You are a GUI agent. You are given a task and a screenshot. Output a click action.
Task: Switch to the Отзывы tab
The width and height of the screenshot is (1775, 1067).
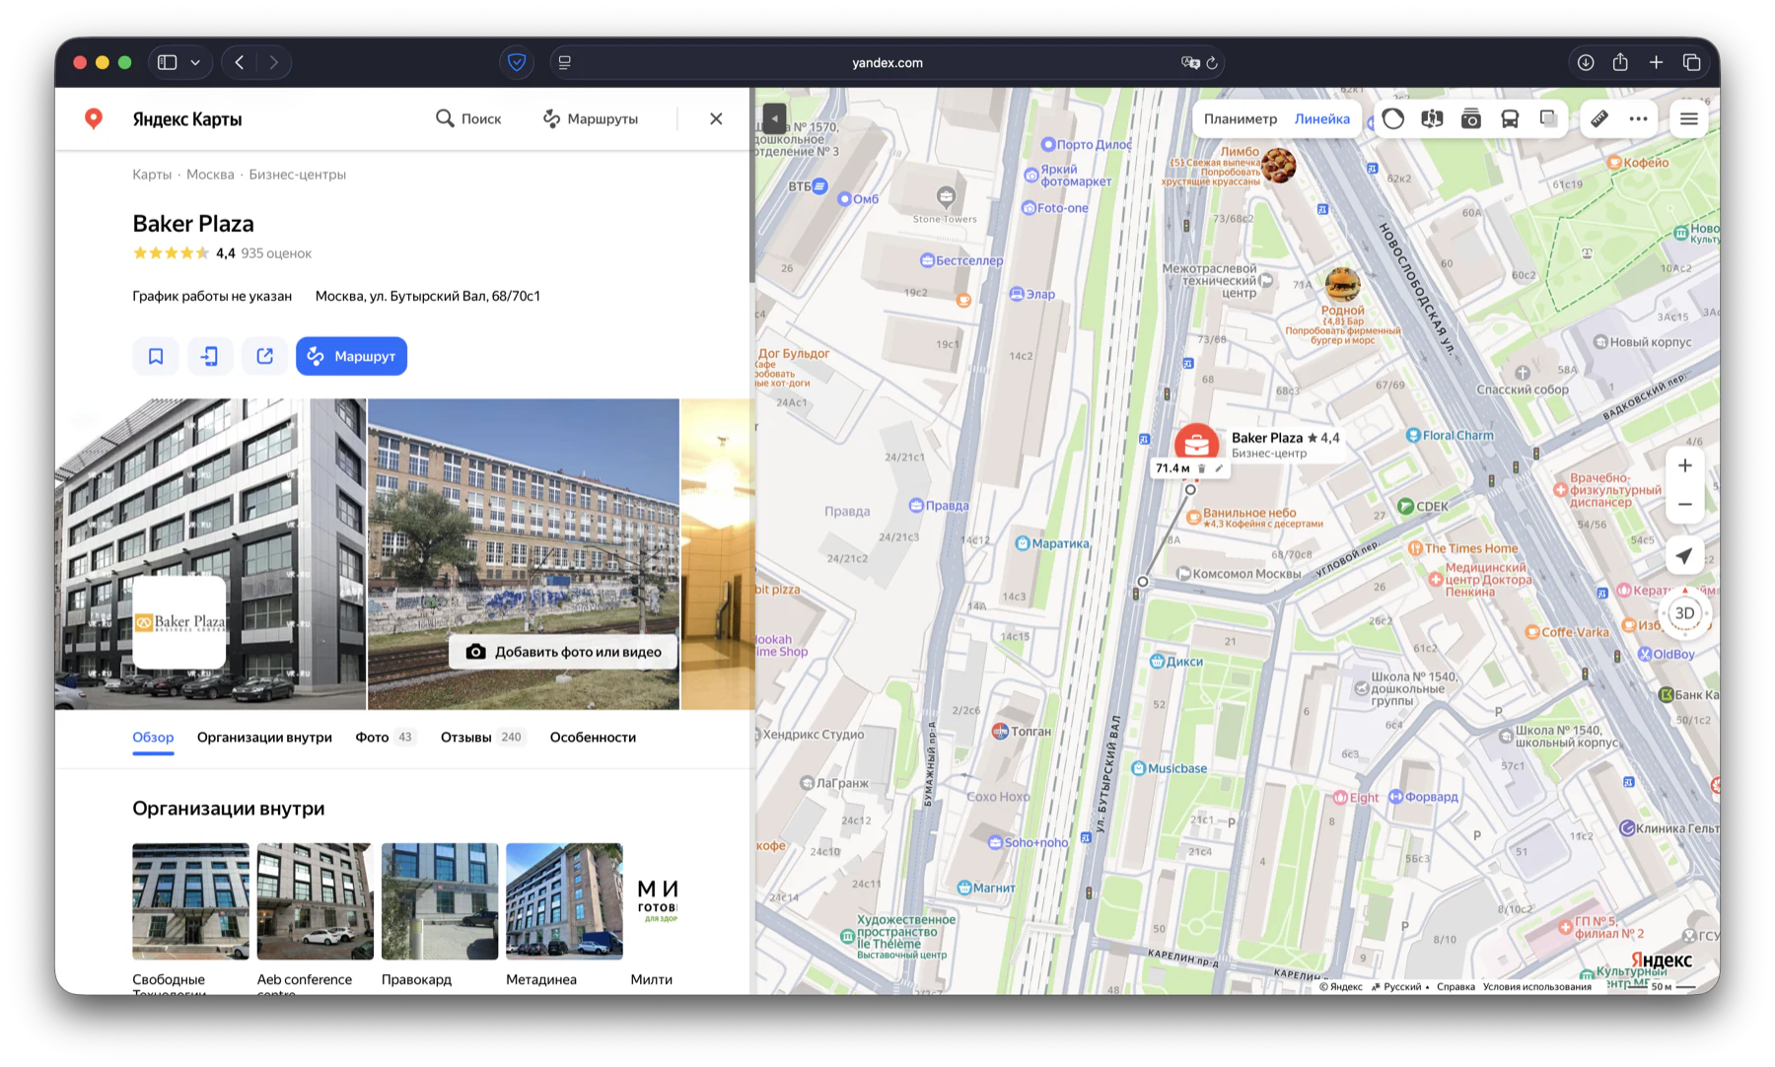[x=465, y=737]
